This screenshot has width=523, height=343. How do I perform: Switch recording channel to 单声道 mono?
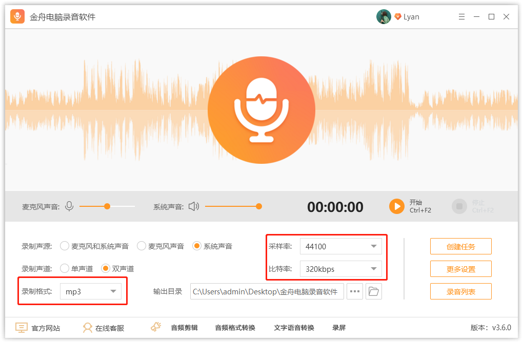coord(65,268)
